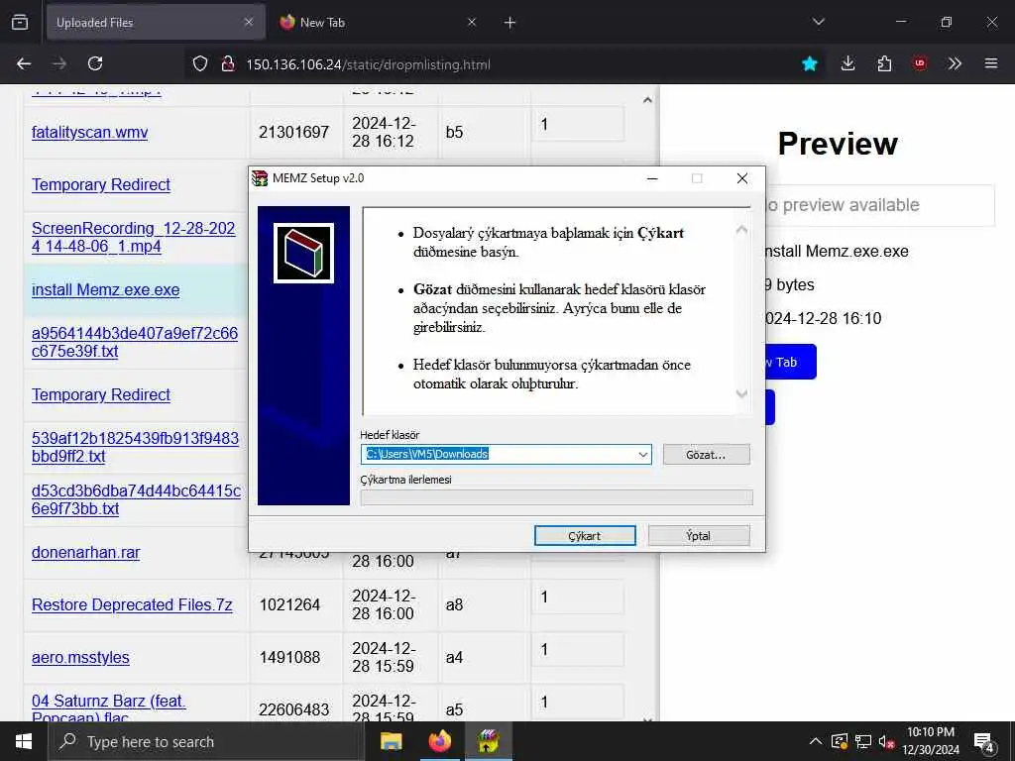Click the taskbar search box
The height and width of the screenshot is (761, 1015).
pyautogui.click(x=206, y=741)
